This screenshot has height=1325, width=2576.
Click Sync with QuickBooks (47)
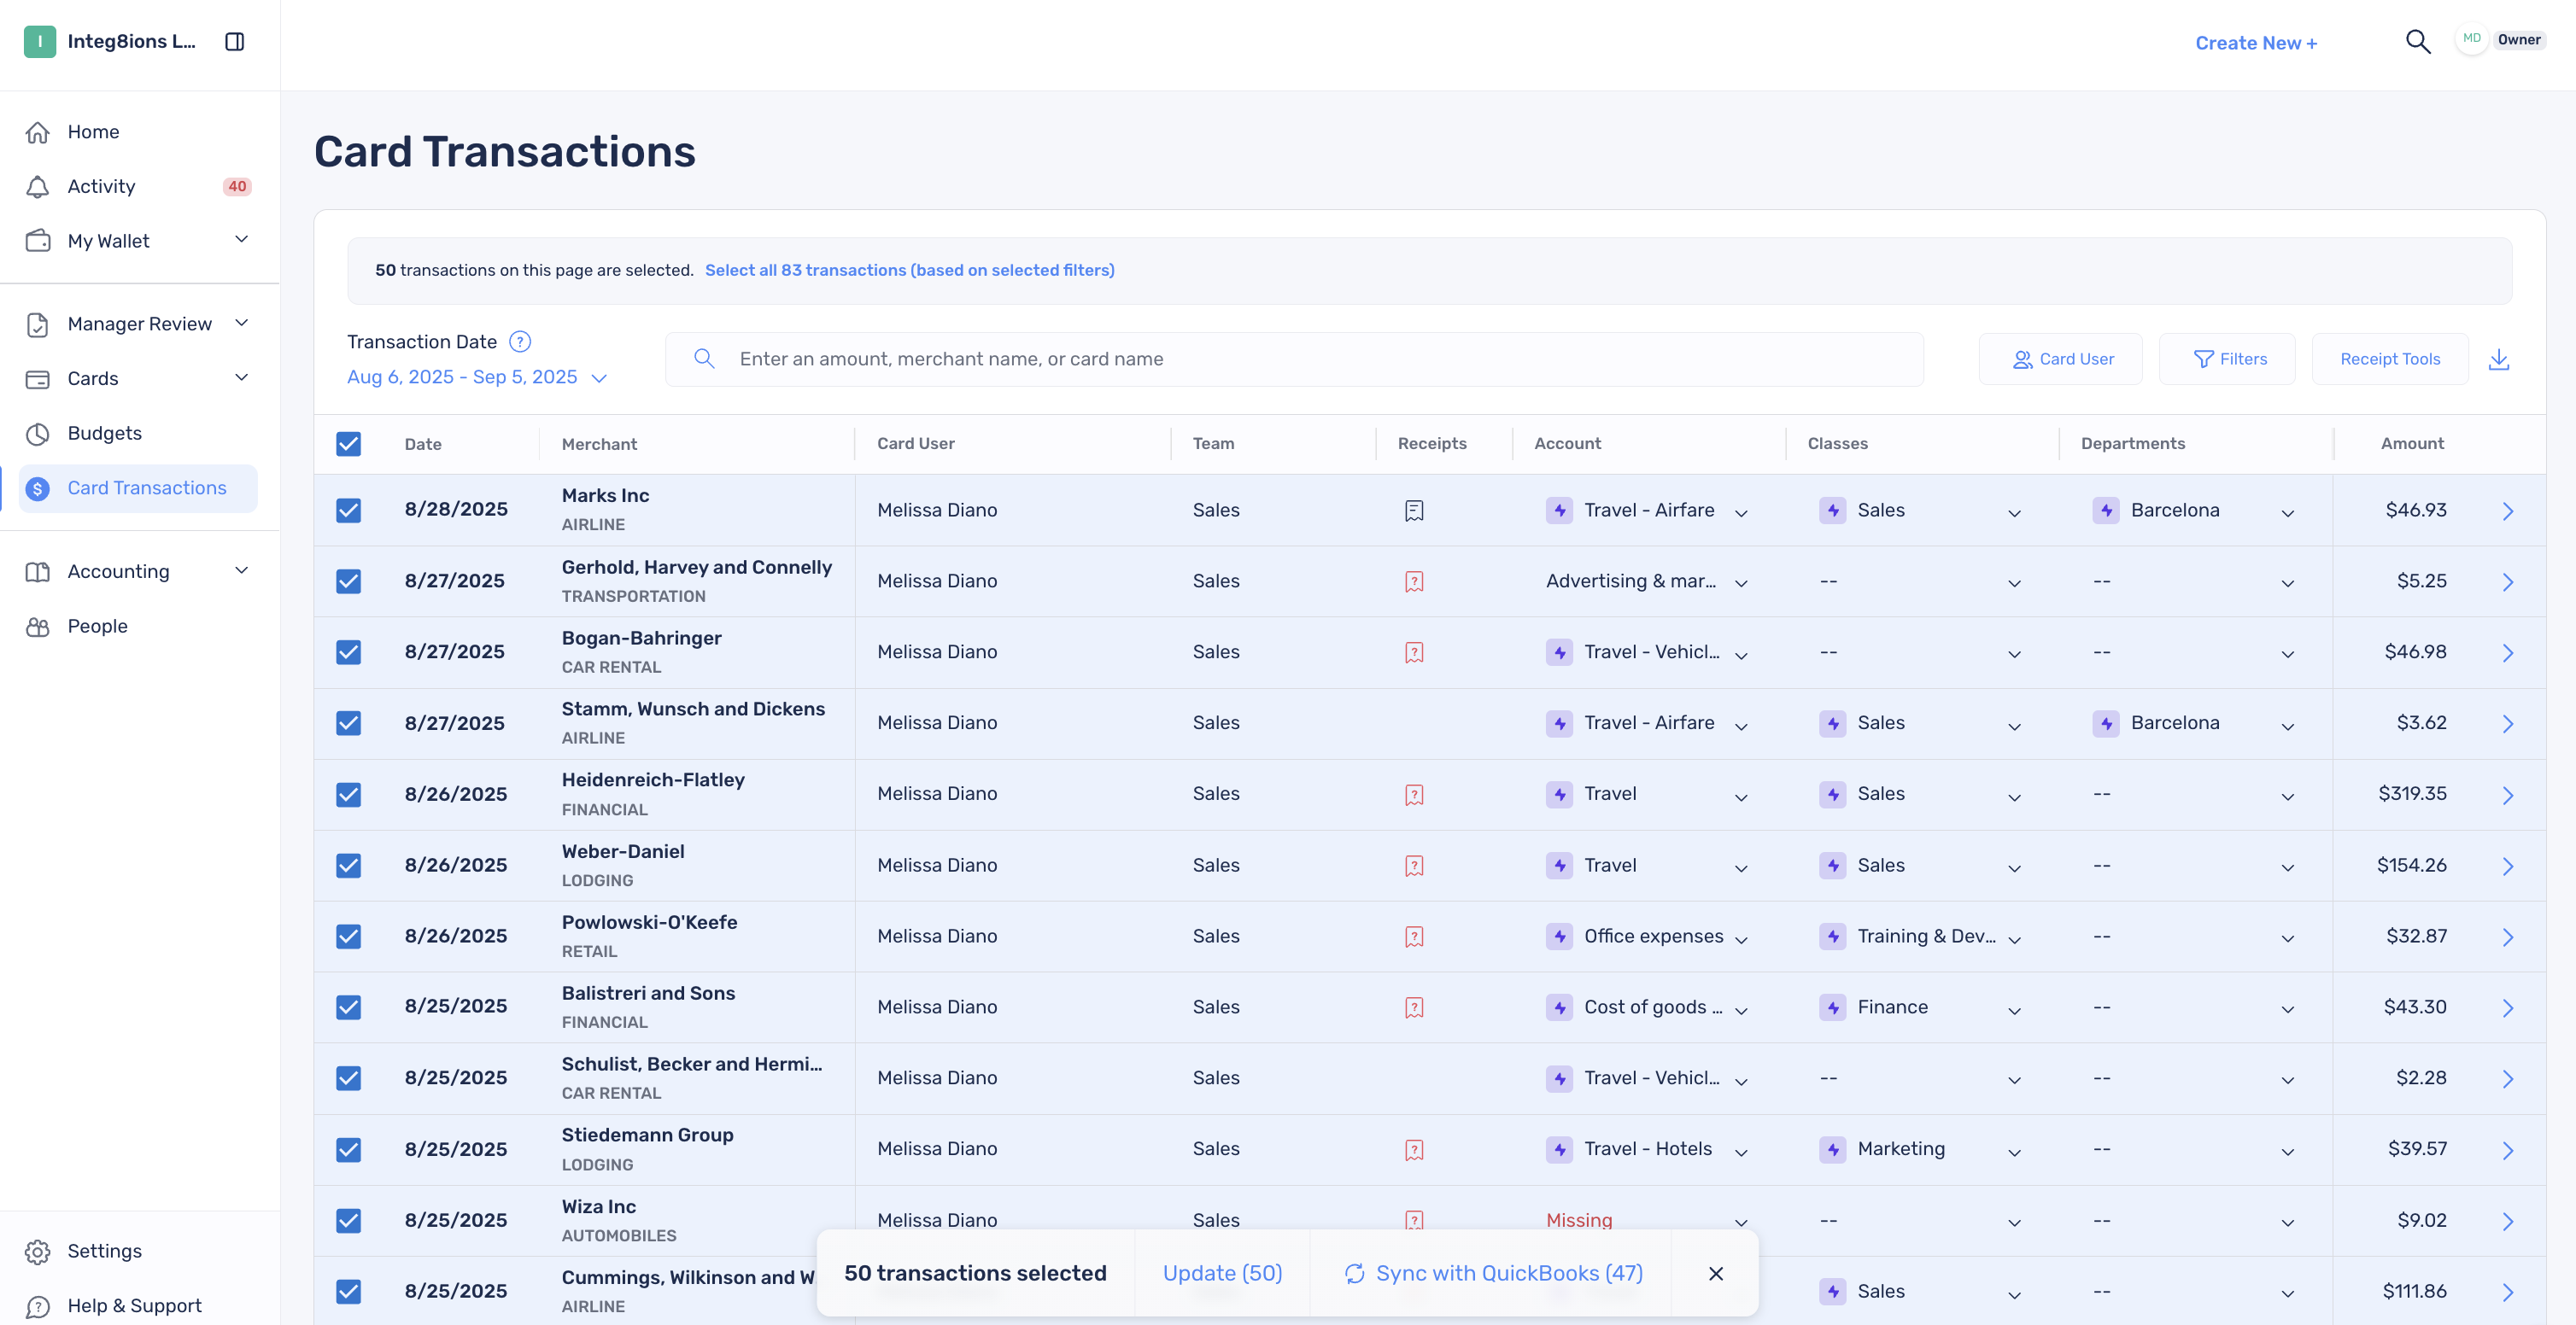coord(1493,1273)
